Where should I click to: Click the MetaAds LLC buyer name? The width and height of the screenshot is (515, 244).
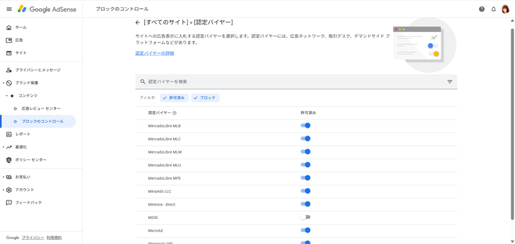(x=160, y=191)
